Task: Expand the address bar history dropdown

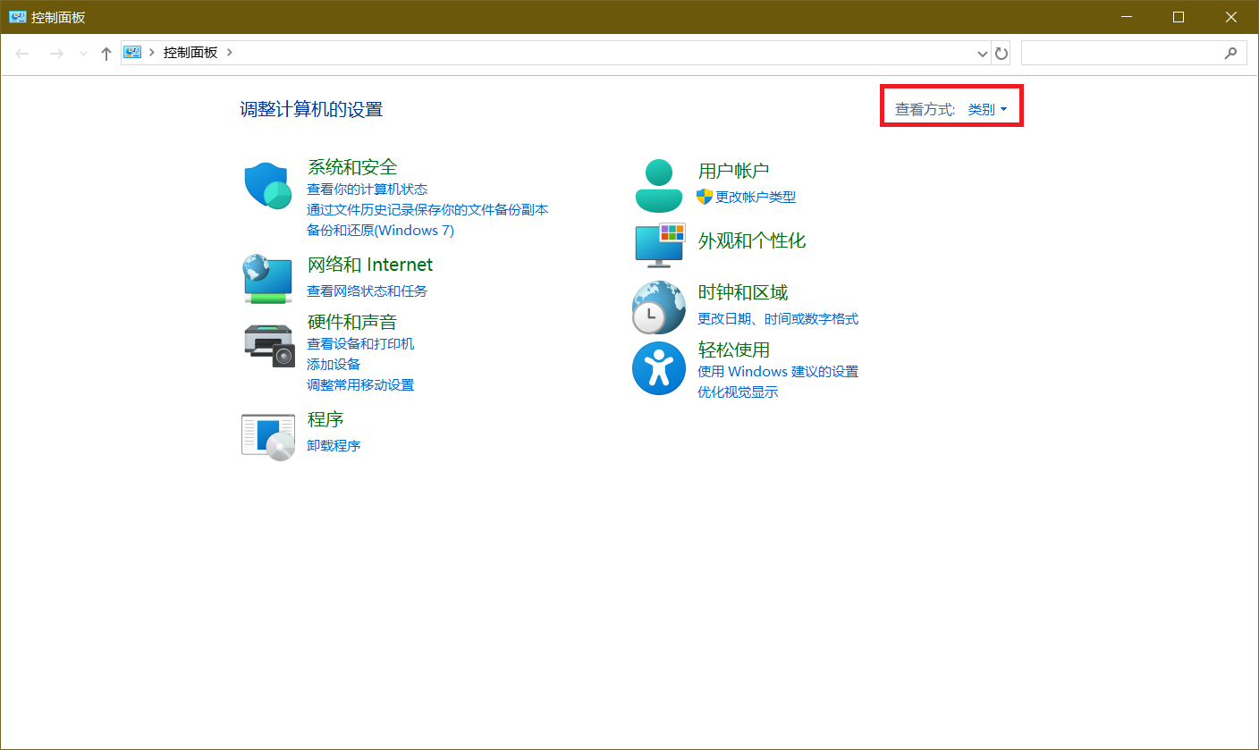Action: (983, 54)
